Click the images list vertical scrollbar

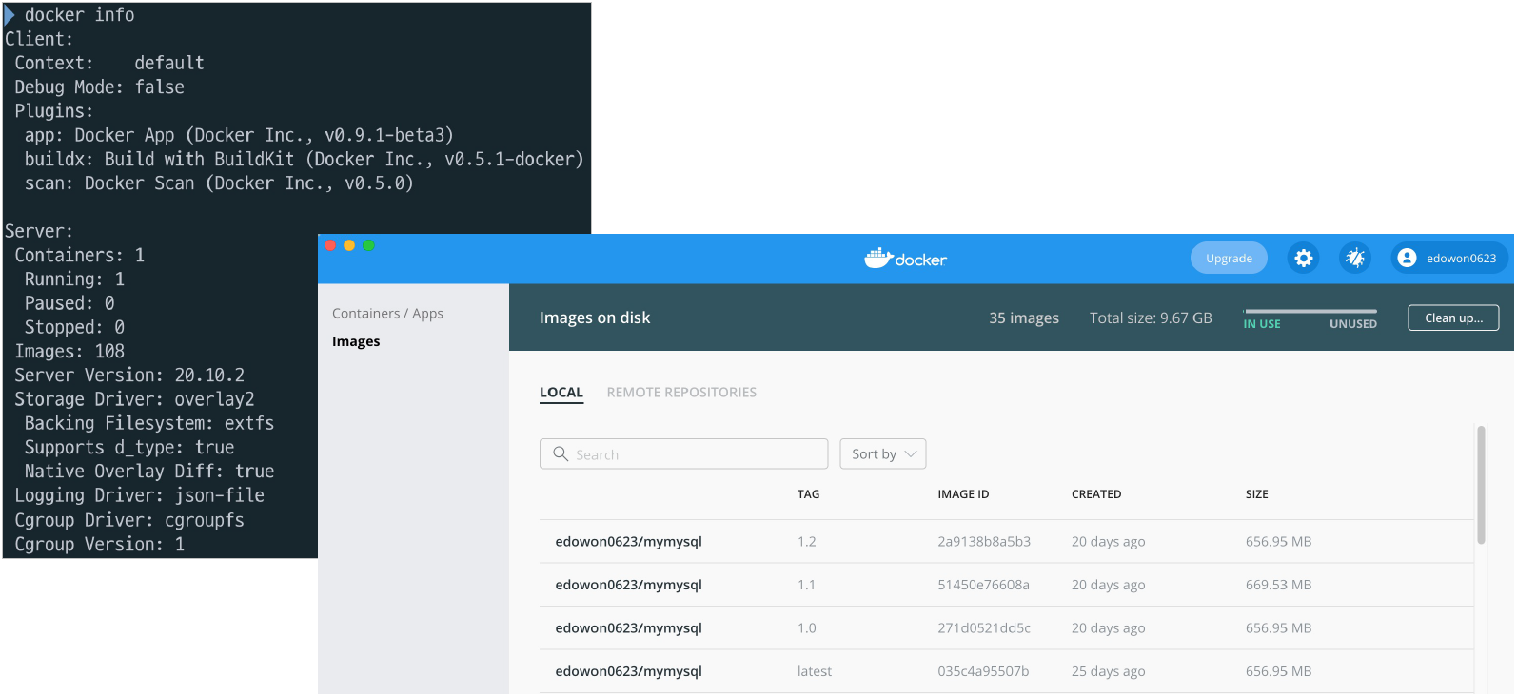point(1481,485)
